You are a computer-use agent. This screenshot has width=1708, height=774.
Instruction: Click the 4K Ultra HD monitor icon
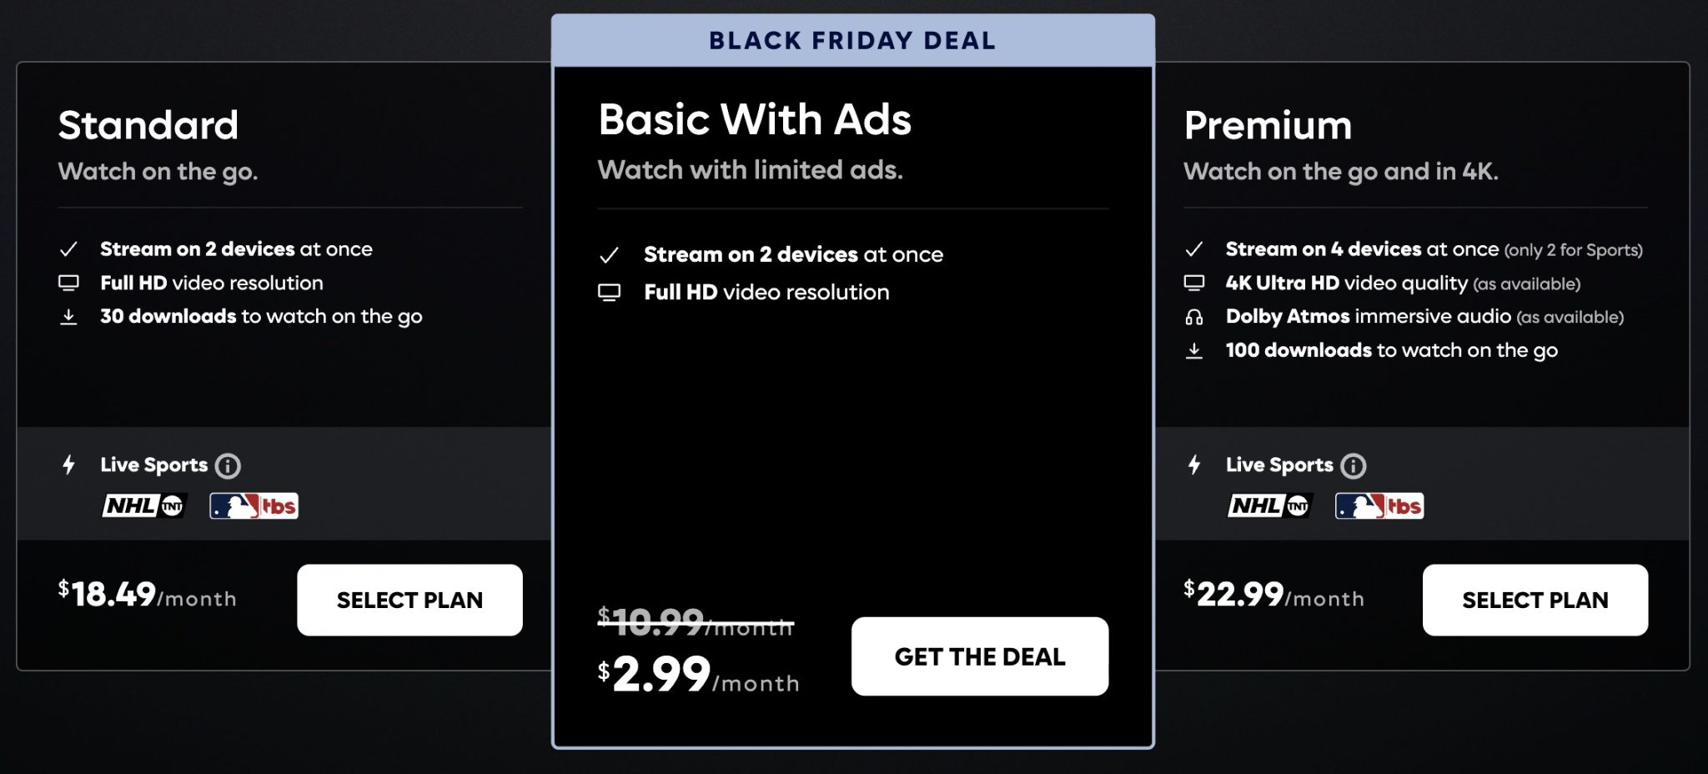tap(1194, 284)
